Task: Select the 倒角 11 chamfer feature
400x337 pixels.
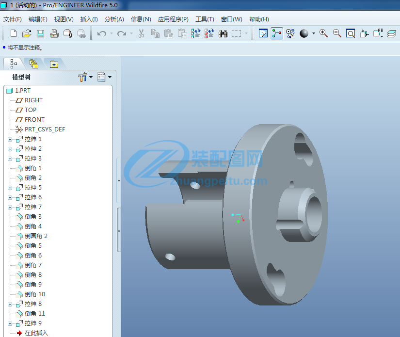Action: (x=31, y=314)
